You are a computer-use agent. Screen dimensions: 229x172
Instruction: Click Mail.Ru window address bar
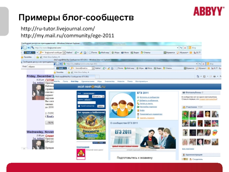(131, 64)
